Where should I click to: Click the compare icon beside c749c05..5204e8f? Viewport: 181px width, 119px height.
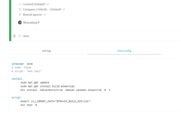tap(20, 9)
